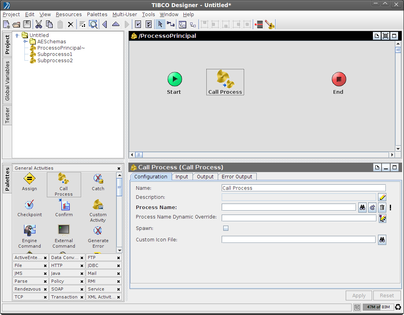Switch to the Output tab

pos(205,177)
